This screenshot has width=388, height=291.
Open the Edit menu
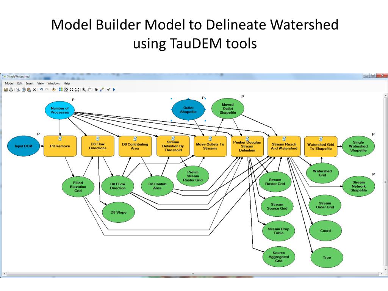coord(20,83)
